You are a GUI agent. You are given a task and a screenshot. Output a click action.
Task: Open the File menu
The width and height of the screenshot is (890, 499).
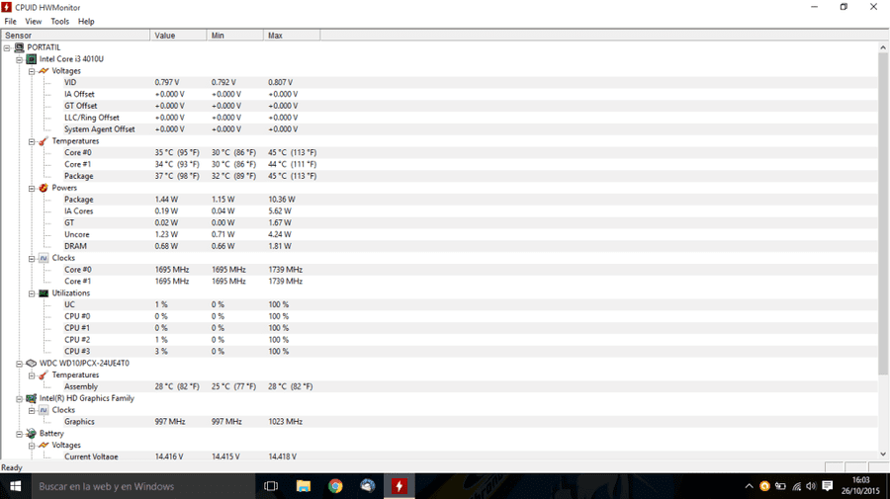tap(10, 22)
